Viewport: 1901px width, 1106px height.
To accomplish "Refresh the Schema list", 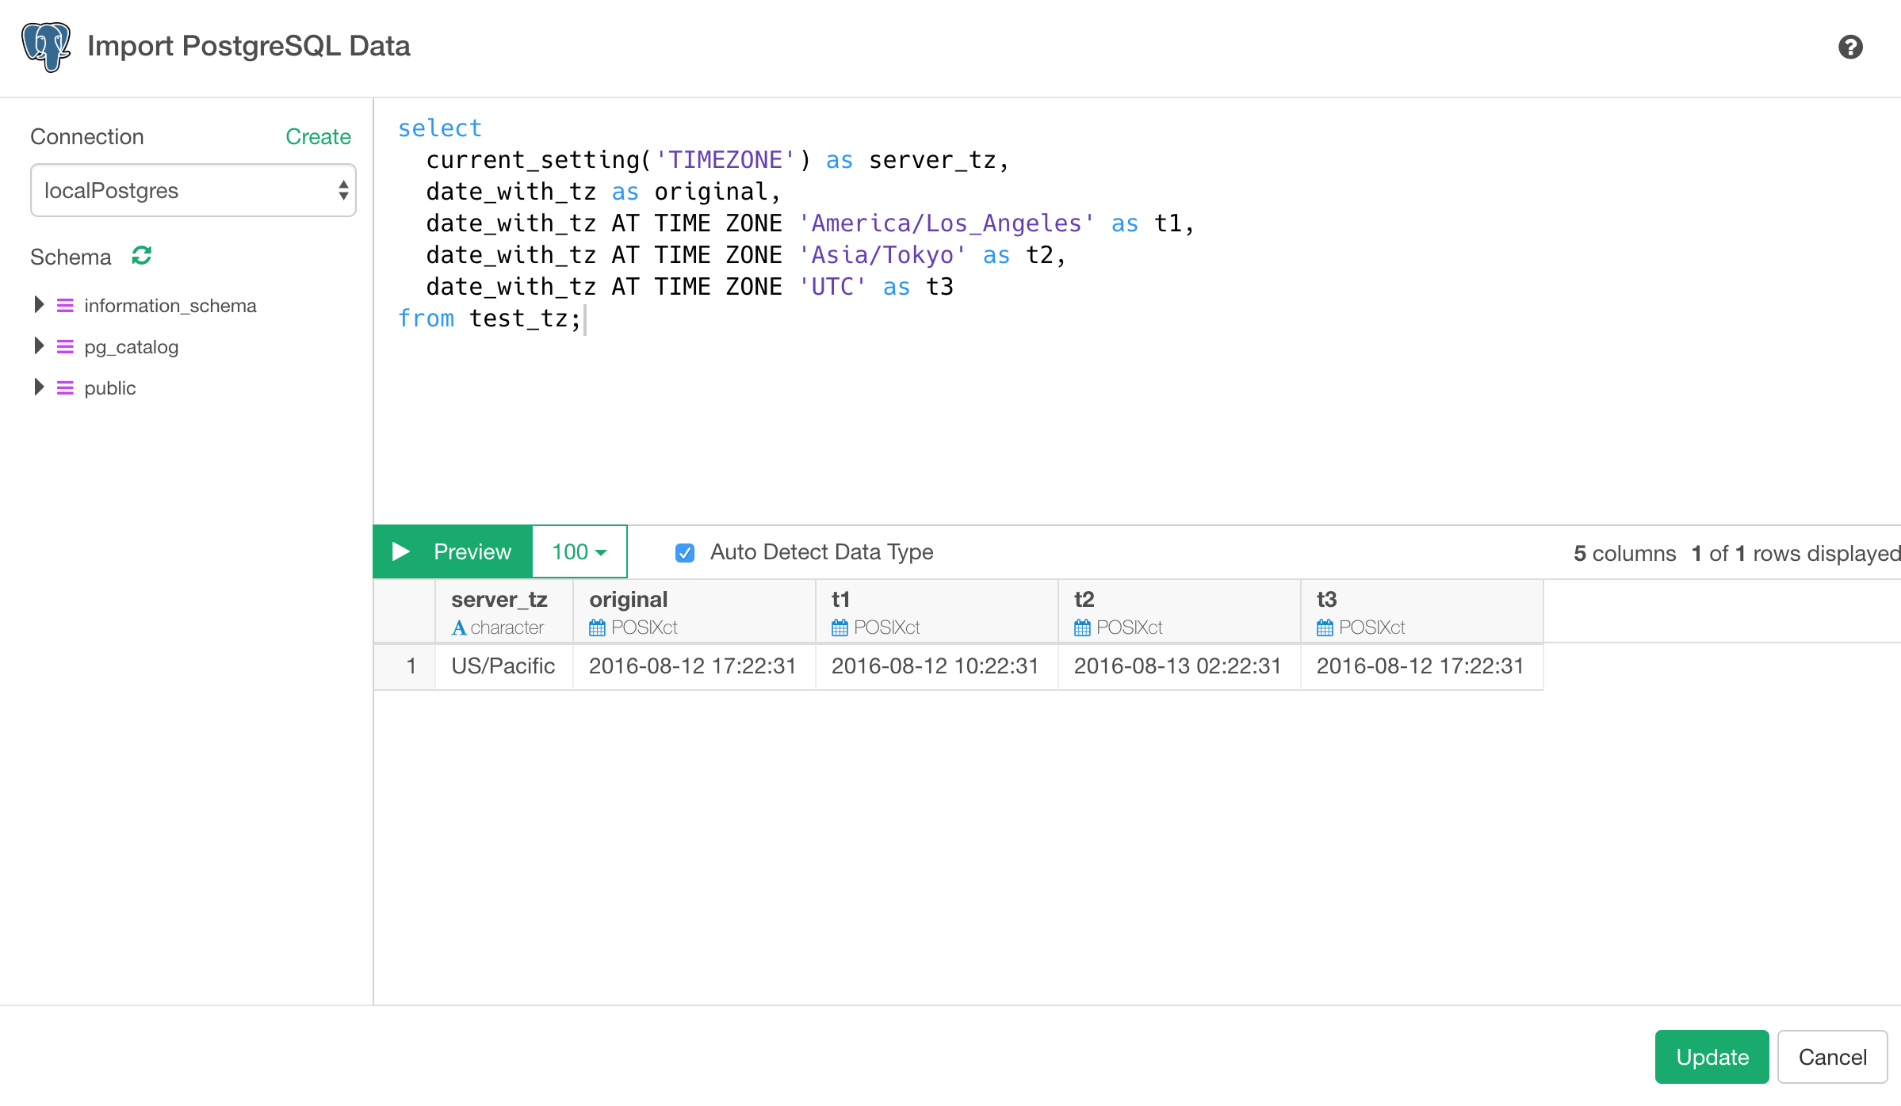I will (140, 255).
